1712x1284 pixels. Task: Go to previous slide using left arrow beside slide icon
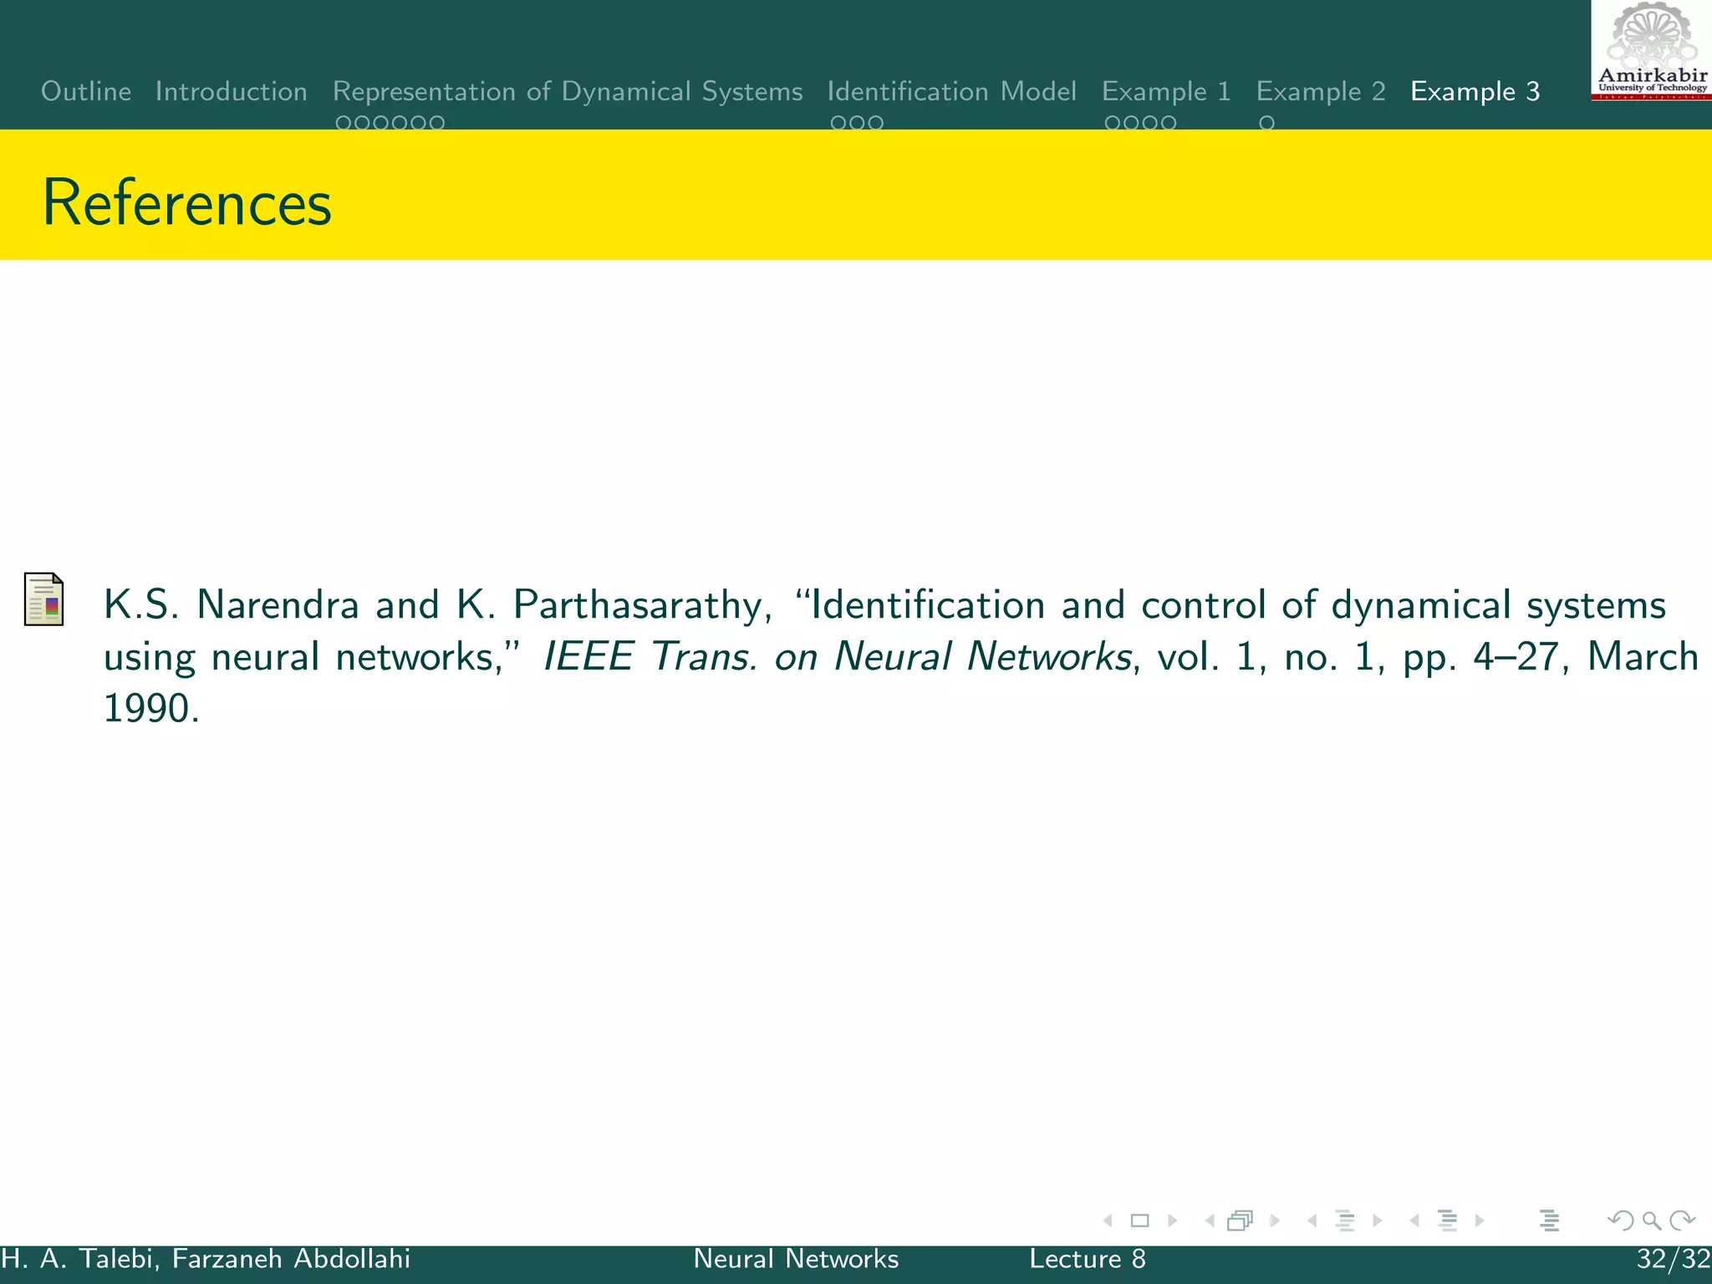(1108, 1220)
